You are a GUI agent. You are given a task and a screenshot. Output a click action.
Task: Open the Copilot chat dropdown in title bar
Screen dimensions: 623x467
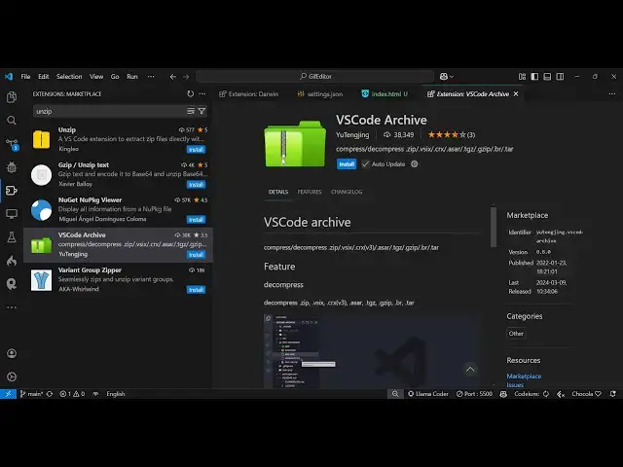click(x=447, y=77)
